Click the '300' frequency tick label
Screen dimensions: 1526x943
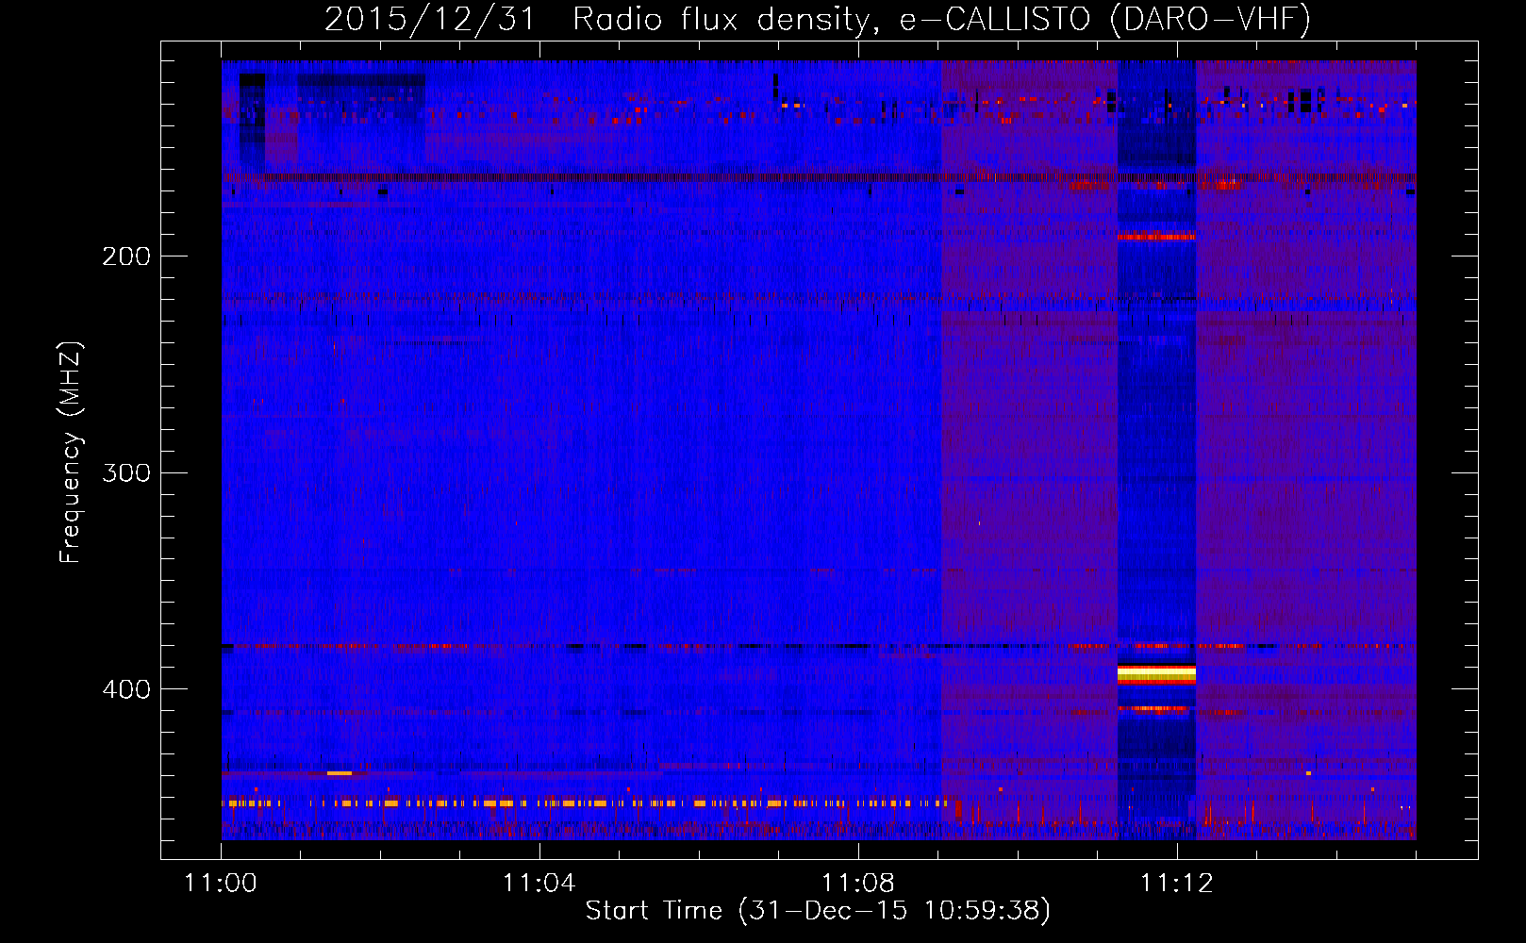point(126,472)
